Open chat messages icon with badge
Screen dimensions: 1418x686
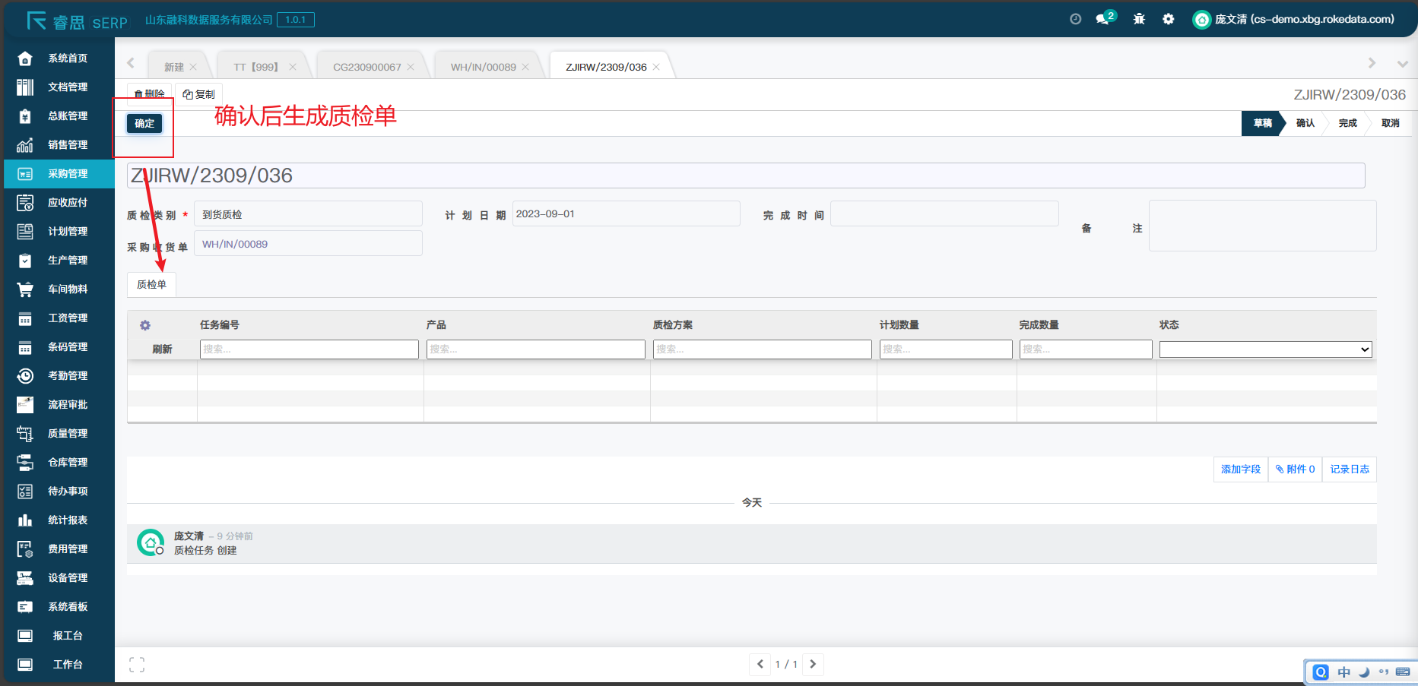click(x=1104, y=19)
